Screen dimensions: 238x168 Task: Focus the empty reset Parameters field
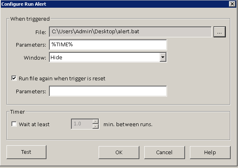point(108,91)
